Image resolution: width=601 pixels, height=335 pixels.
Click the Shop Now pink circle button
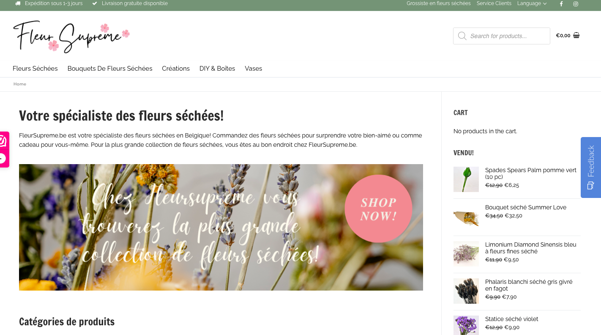pyautogui.click(x=378, y=209)
